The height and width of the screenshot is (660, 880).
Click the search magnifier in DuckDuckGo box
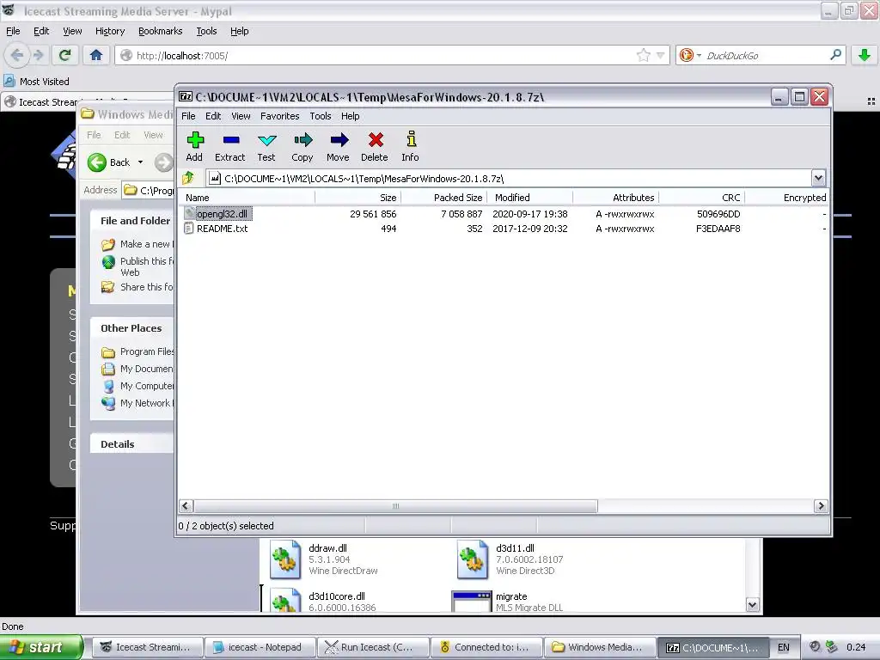(835, 55)
